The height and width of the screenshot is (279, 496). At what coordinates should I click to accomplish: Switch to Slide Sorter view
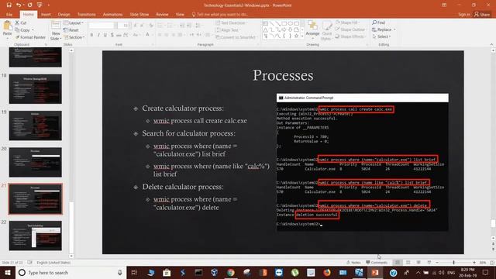click(408, 263)
